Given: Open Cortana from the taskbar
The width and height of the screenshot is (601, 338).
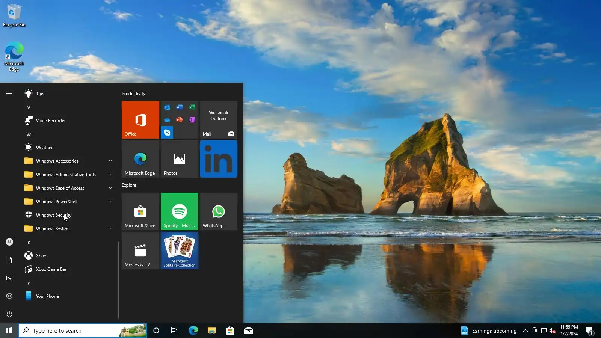Looking at the screenshot, I should click(156, 330).
